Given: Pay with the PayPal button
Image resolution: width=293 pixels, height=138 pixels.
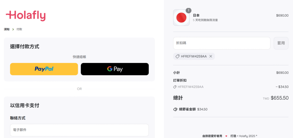Looking at the screenshot, I should tap(44, 69).
